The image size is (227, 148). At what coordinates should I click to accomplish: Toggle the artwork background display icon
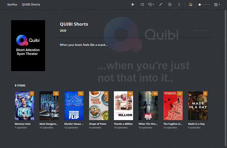[190, 5]
